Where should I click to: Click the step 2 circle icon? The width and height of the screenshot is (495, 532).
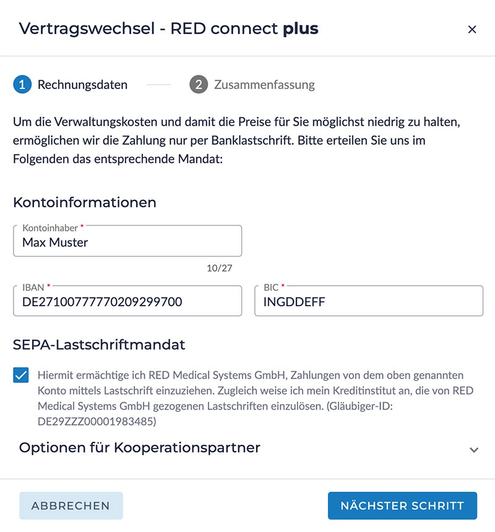point(198,85)
